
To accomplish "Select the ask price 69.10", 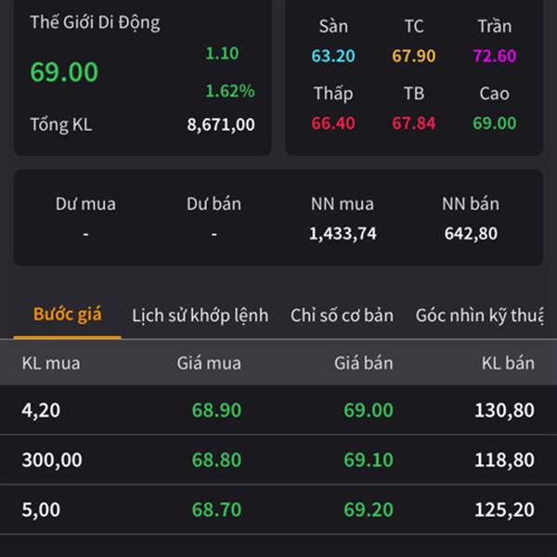I will point(369,460).
